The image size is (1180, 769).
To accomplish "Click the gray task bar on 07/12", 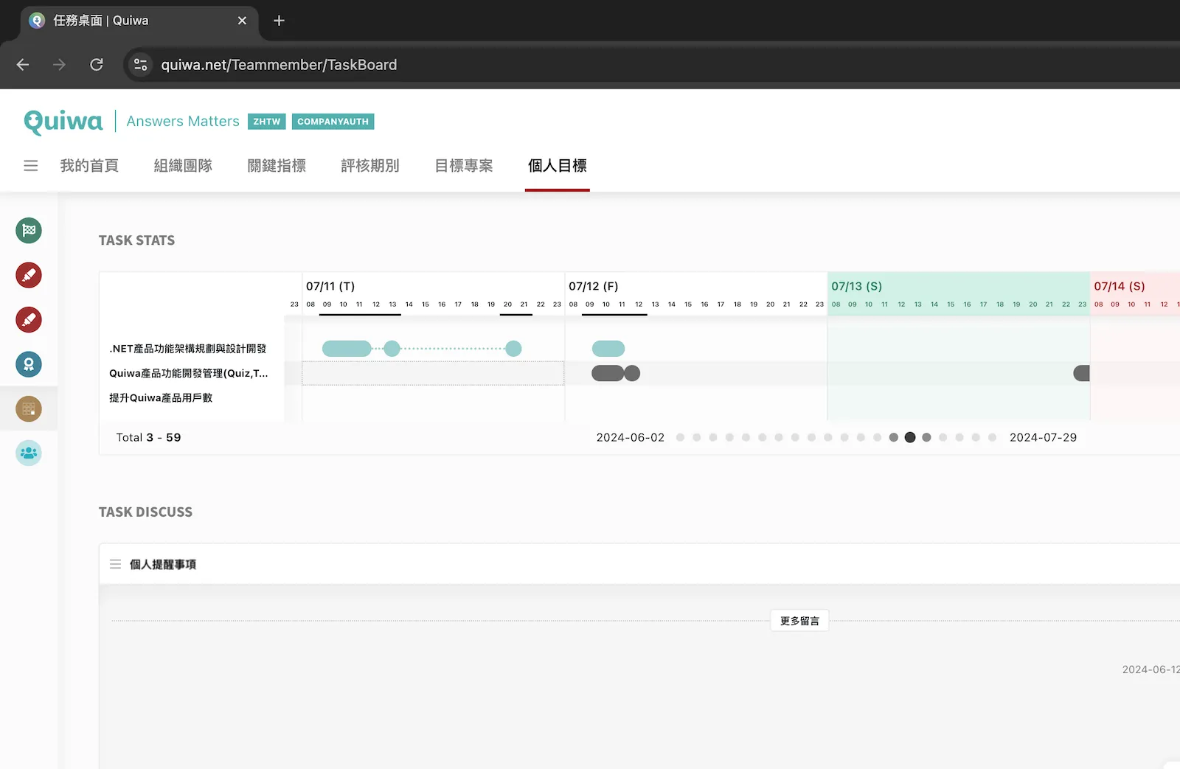I will (608, 373).
